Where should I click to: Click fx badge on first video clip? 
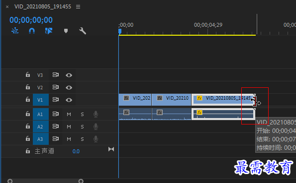126,98
